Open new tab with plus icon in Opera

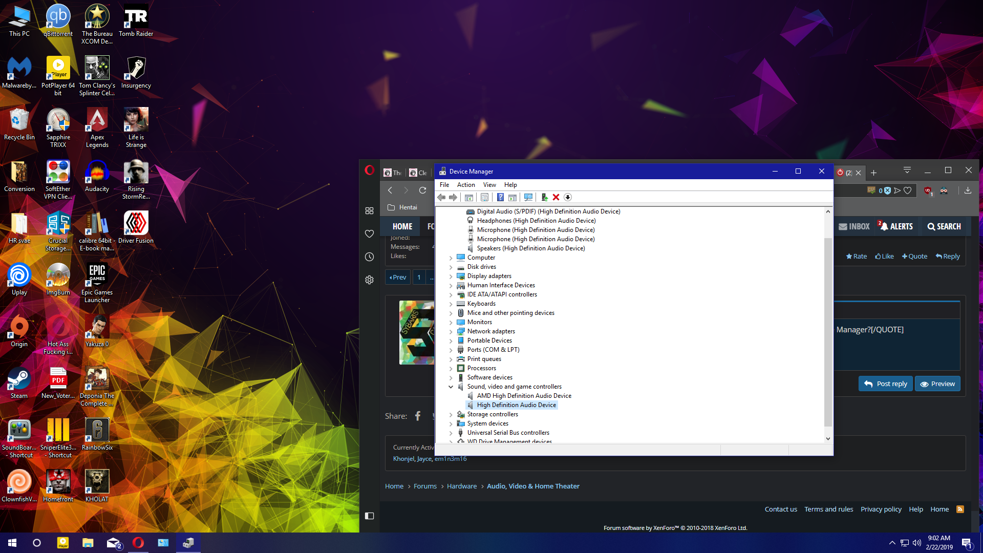click(873, 173)
